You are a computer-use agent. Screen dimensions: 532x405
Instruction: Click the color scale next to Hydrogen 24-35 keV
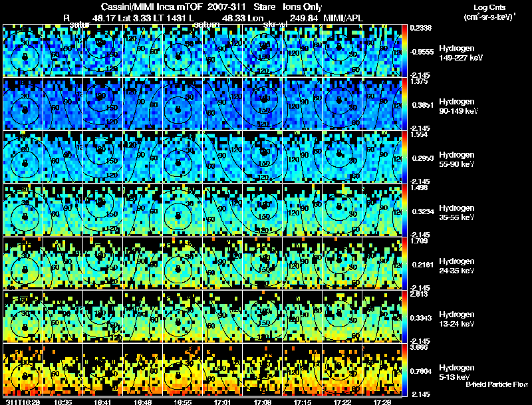[x=404, y=263]
